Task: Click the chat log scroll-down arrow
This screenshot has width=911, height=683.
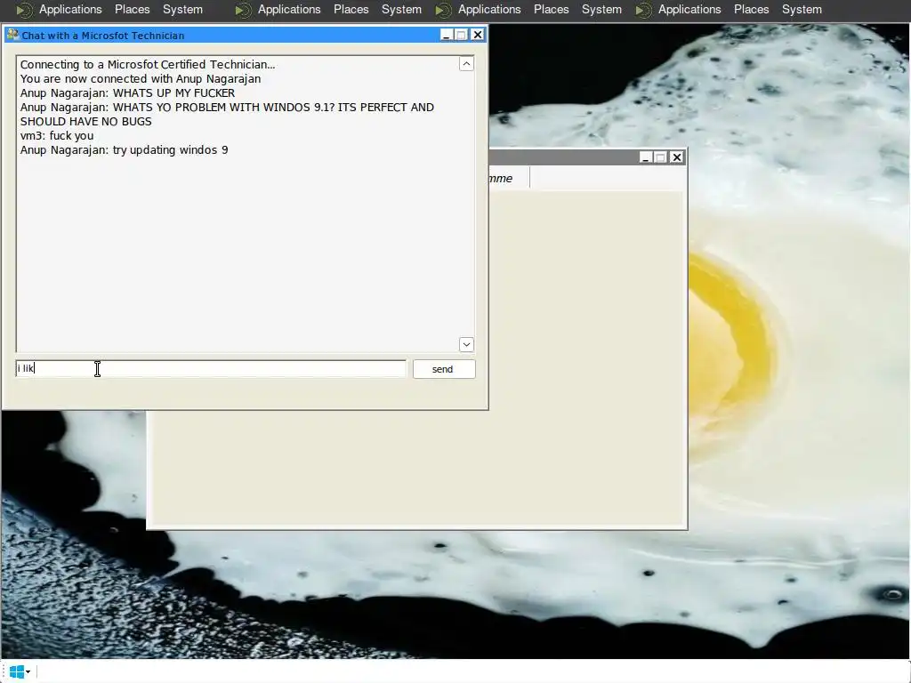Action: (x=466, y=344)
